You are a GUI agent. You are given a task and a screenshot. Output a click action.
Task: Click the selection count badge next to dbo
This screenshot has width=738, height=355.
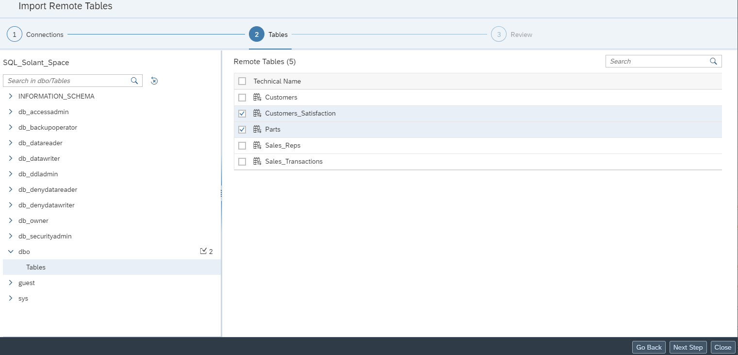206,251
